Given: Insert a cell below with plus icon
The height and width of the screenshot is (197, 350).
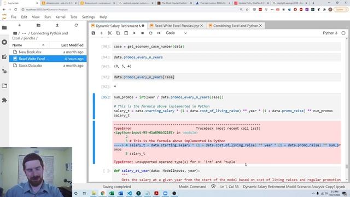Looking at the screenshot, I should [101, 33].
